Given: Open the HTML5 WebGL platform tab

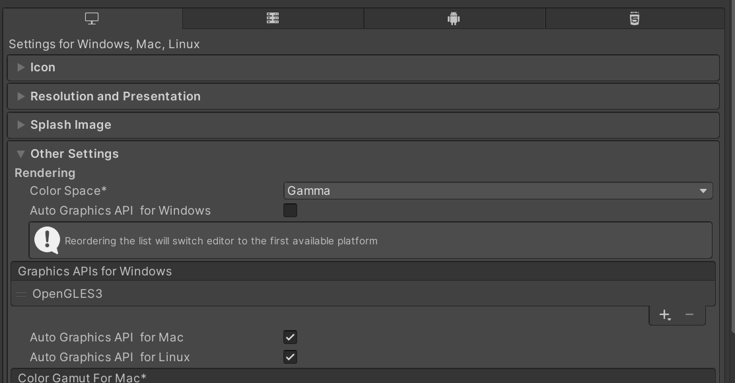Looking at the screenshot, I should (635, 18).
